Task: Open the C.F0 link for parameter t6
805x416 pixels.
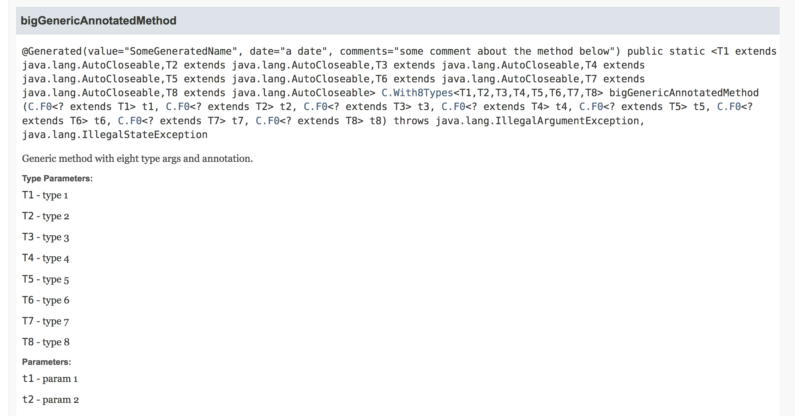Action: tap(729, 107)
